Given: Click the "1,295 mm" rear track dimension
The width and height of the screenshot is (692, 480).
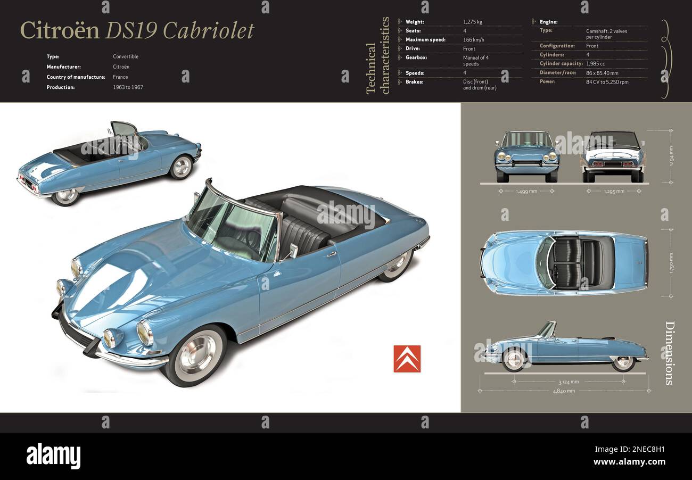Looking at the screenshot, I should pyautogui.click(x=614, y=191).
